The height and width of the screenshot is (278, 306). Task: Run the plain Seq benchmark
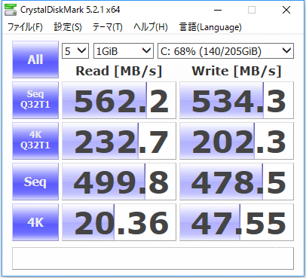35,182
